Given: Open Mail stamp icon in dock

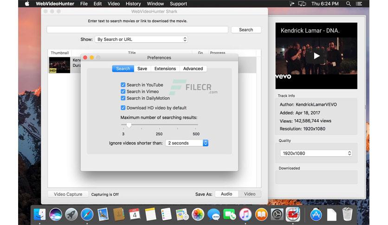Looking at the screenshot, I should tap(103, 214).
